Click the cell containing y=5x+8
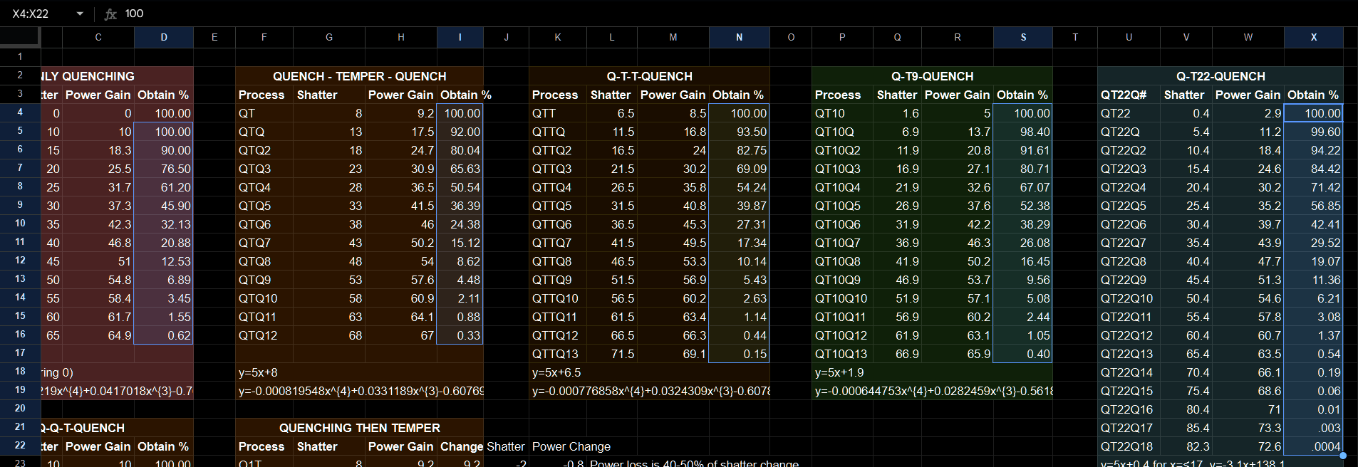1358x467 pixels. (264, 372)
